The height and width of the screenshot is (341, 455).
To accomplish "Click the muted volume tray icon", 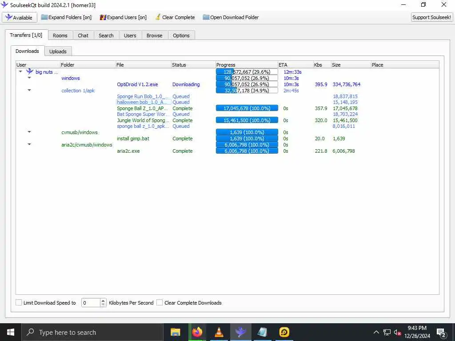I will 397,332.
